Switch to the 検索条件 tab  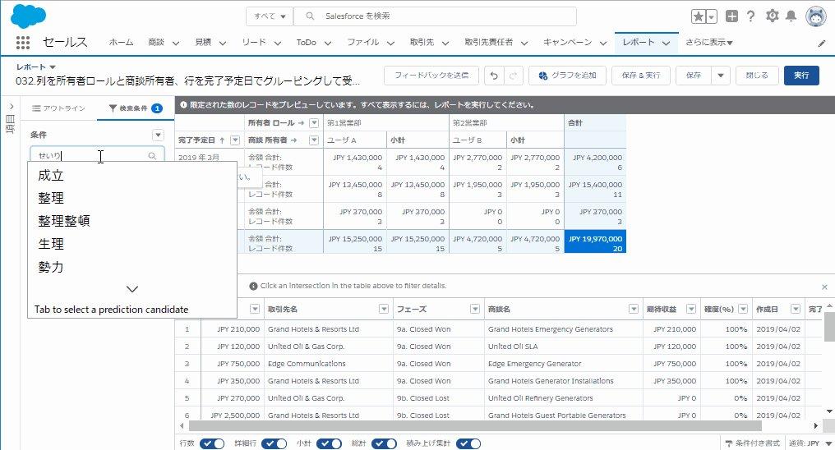coord(136,108)
